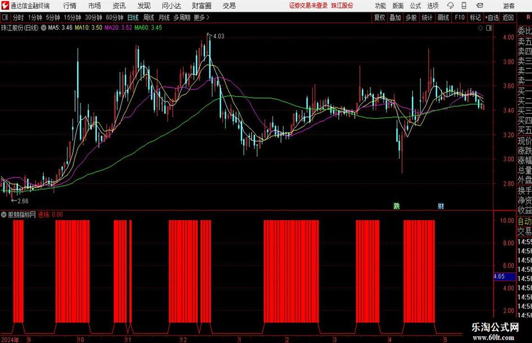The height and width of the screenshot is (343, 532).
Task: Click the diamond icon above the chart
Action: tap(480, 28)
